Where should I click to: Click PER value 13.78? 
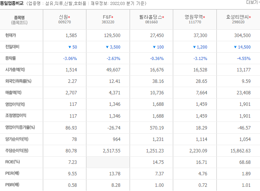[x=115, y=174]
